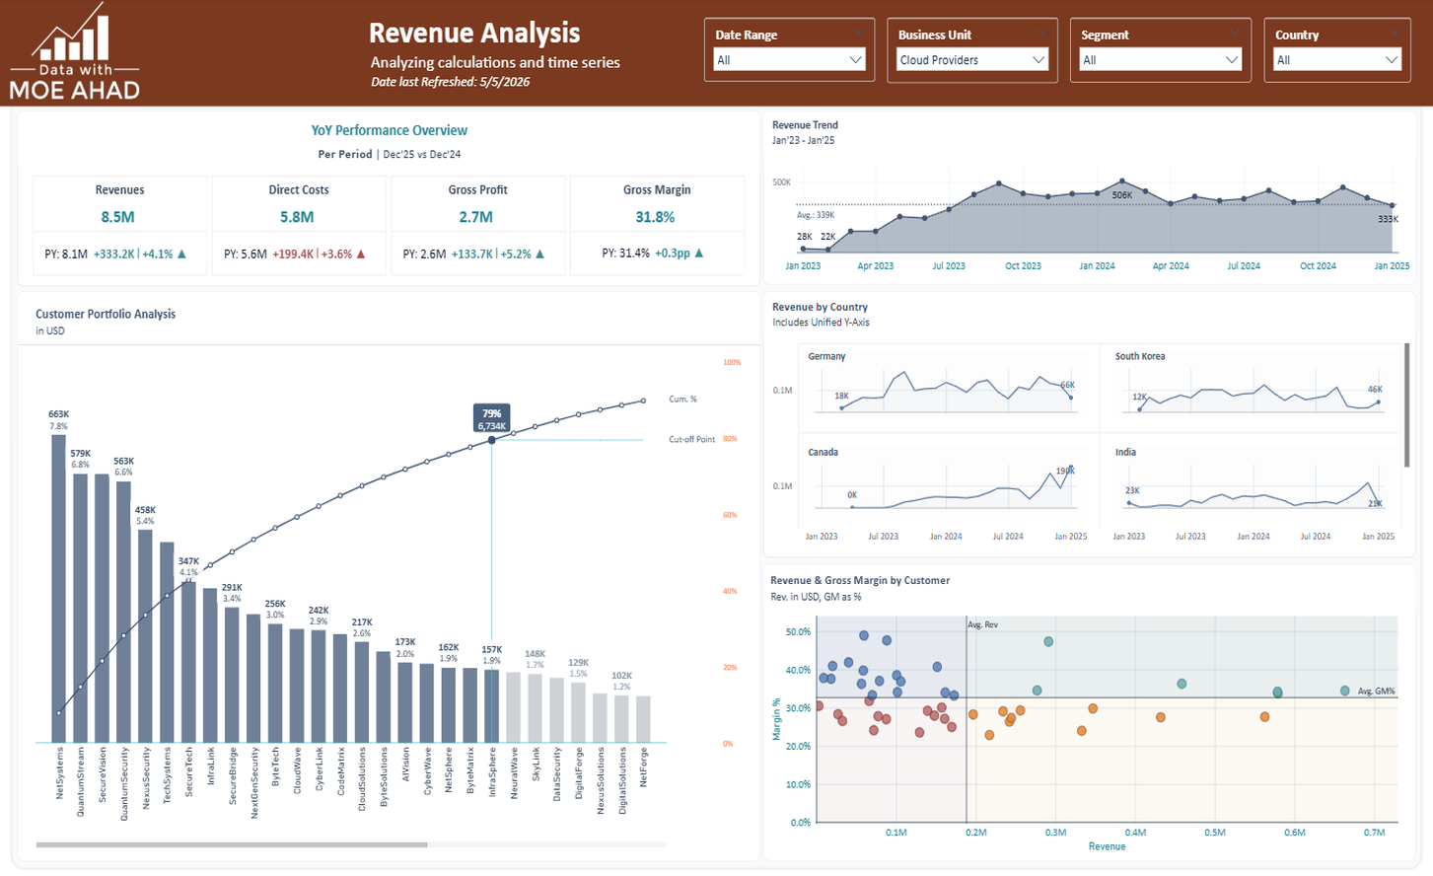Click the red up arrow in Direct Costs card
Screen dimensions: 1433x876
click(x=361, y=254)
